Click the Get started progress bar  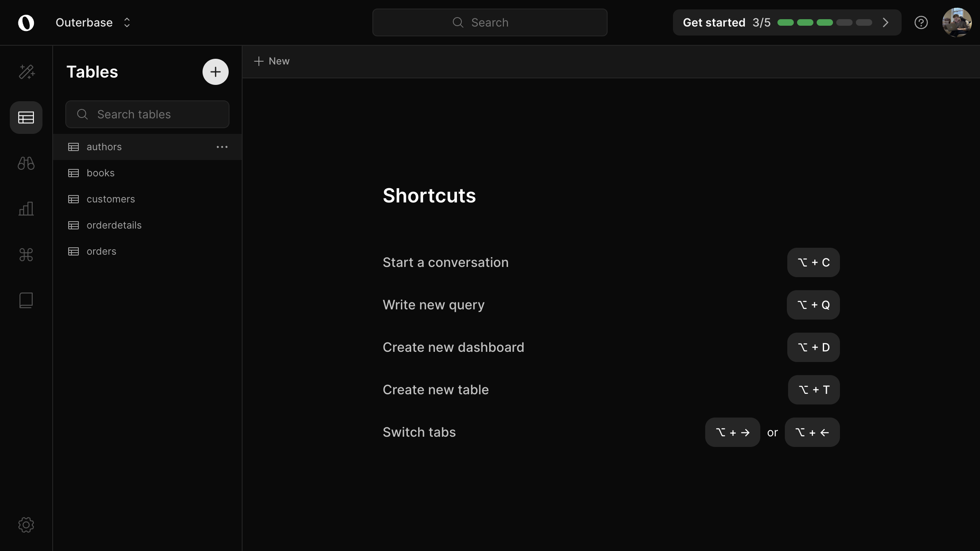[x=824, y=22]
